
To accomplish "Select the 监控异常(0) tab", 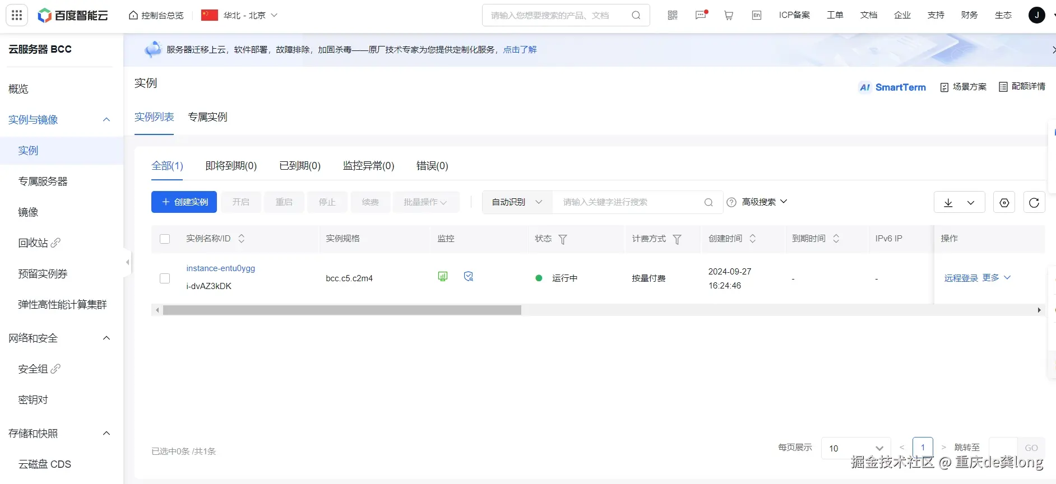I will (x=368, y=166).
